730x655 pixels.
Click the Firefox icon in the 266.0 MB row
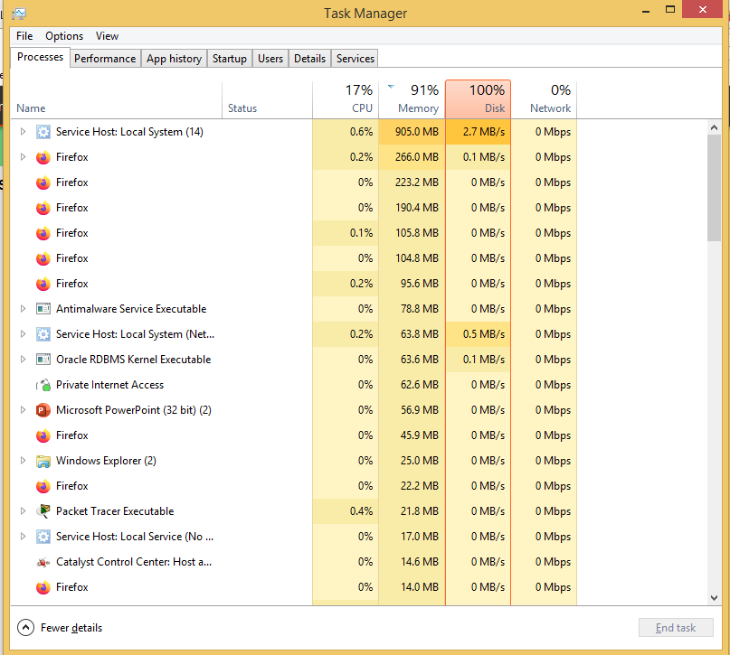pyautogui.click(x=43, y=157)
